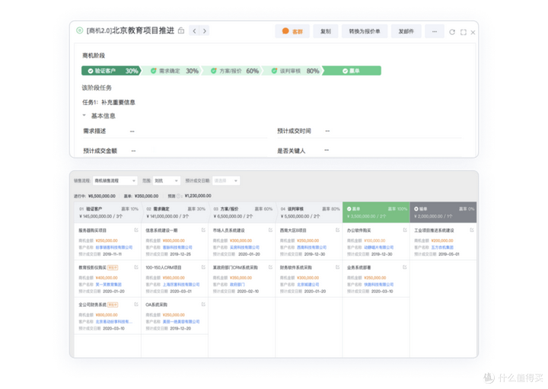Image resolution: width=548 pixels, height=389 pixels.
Task: Open the 范围 dropdown
Action: click(x=167, y=180)
